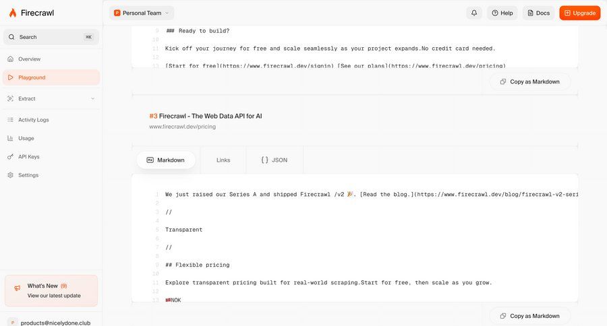Click the document icon in Docs
Screen dimensions: 607x326
coord(530,13)
